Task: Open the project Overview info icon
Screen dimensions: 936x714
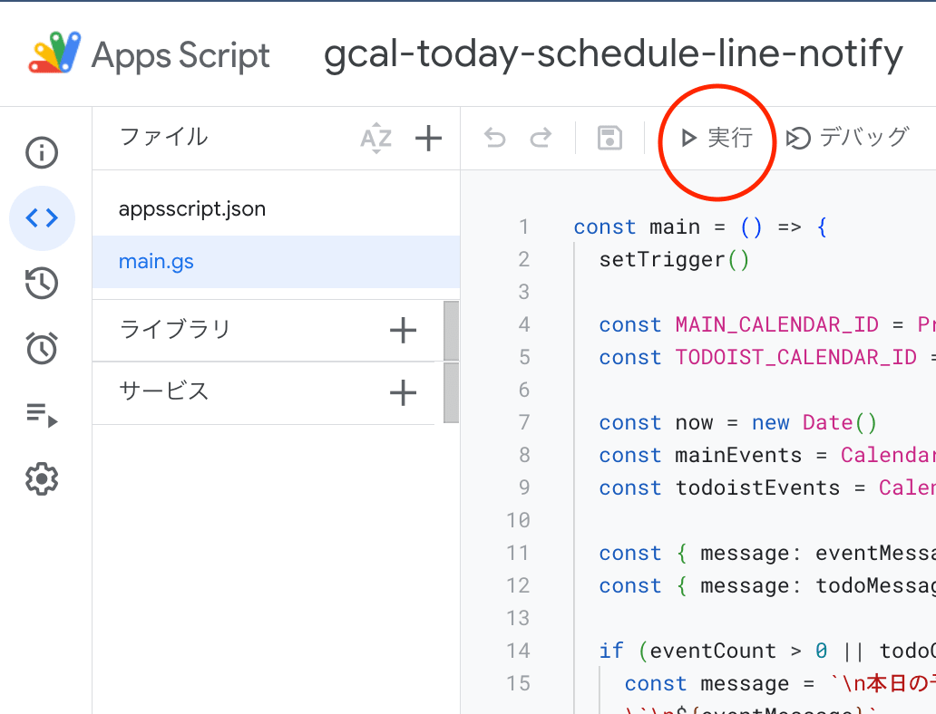Action: (x=42, y=153)
